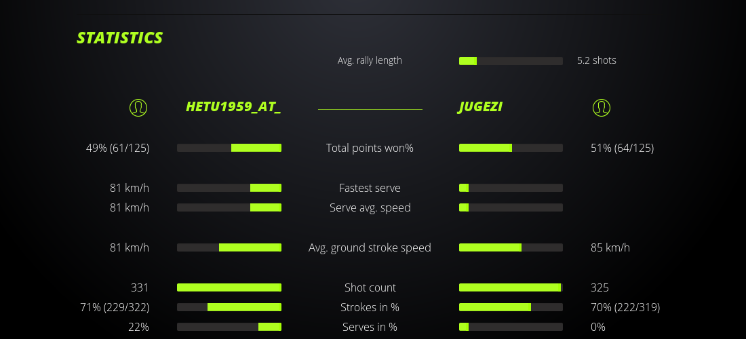Click the 51% (64/125) points value
Screen dimensions: 746x339
[623, 148]
